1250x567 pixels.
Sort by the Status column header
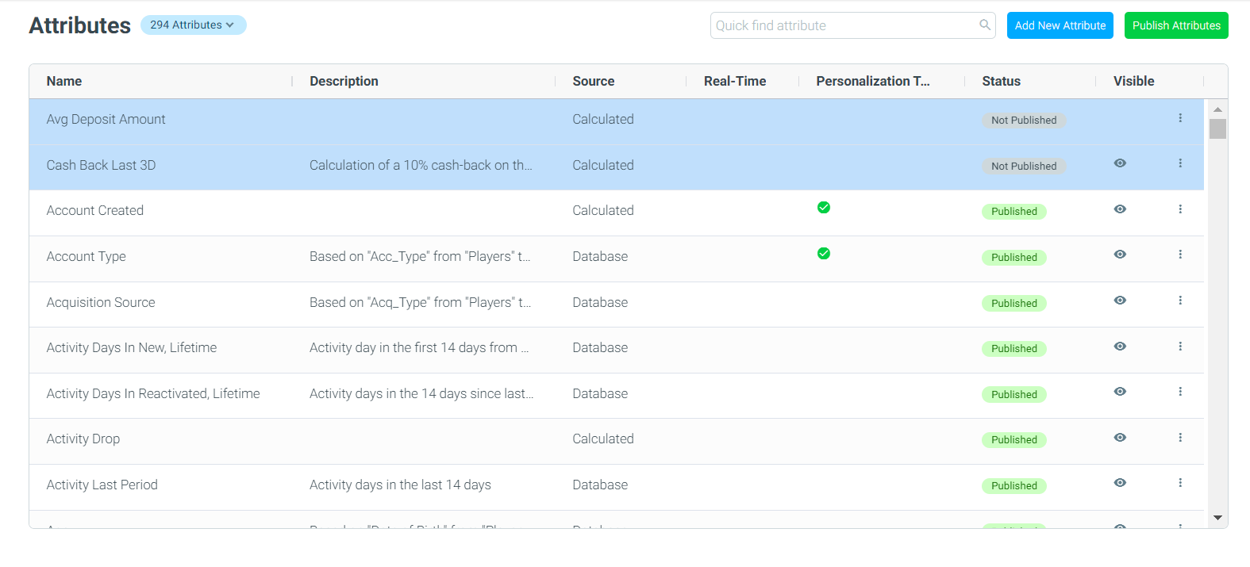(x=1002, y=81)
